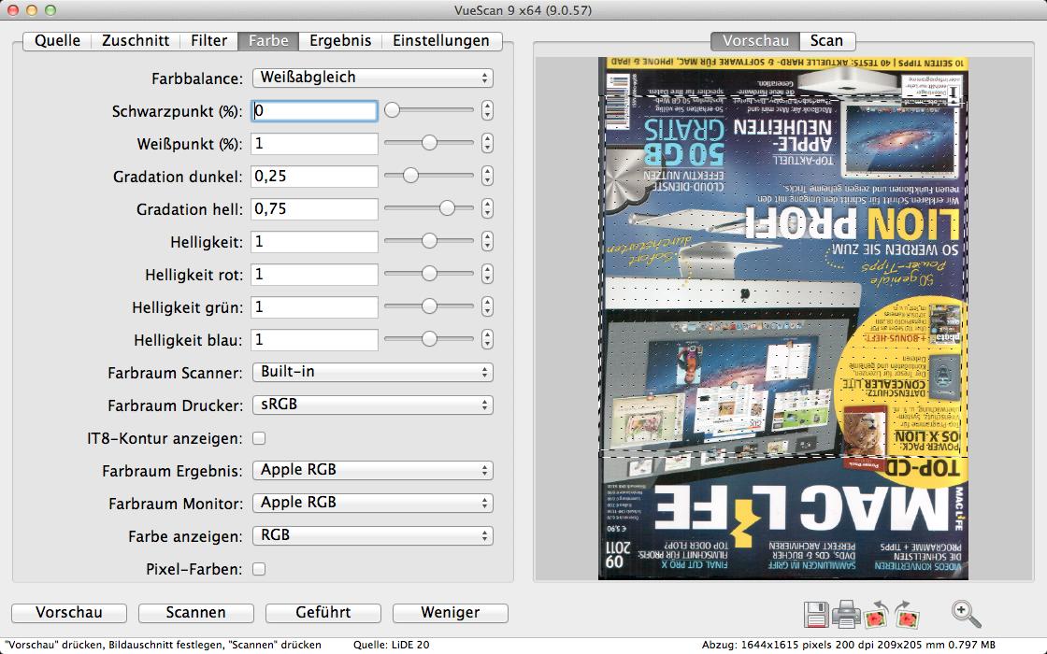
Task: Go to the Filter tab
Action: tap(209, 41)
